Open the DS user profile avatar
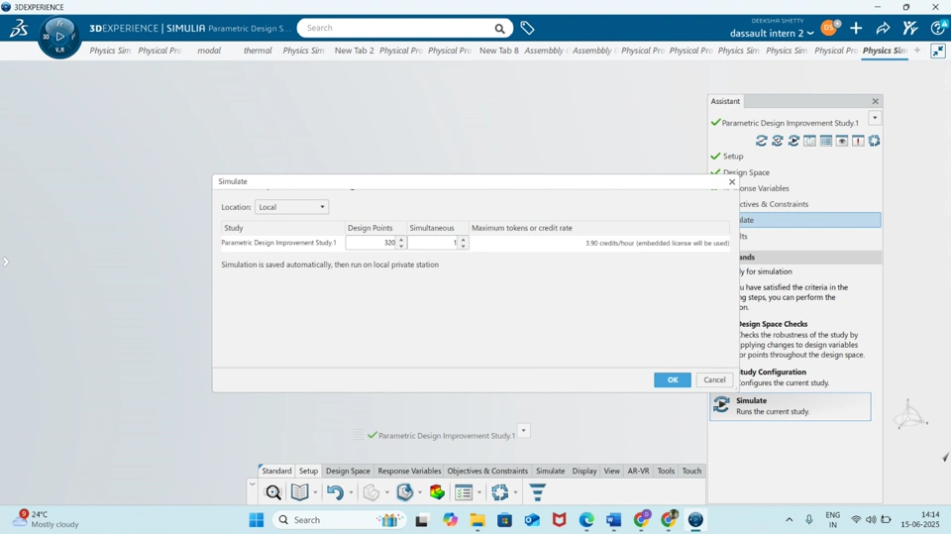 (828, 28)
